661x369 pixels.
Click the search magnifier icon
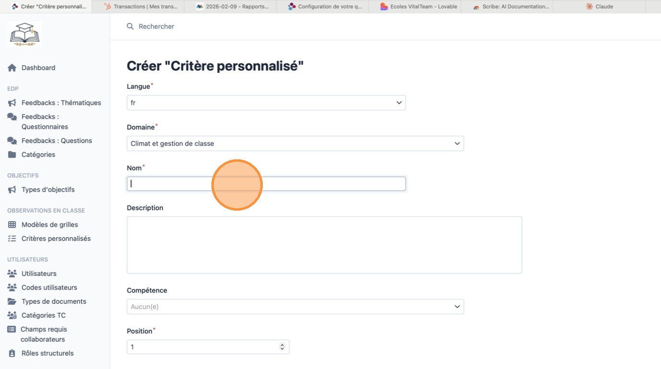130,26
